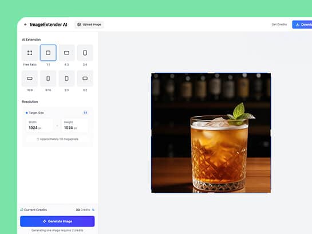Choose the 4:3 aspect ratio
Viewport: 312px width, 234px height.
(66, 53)
